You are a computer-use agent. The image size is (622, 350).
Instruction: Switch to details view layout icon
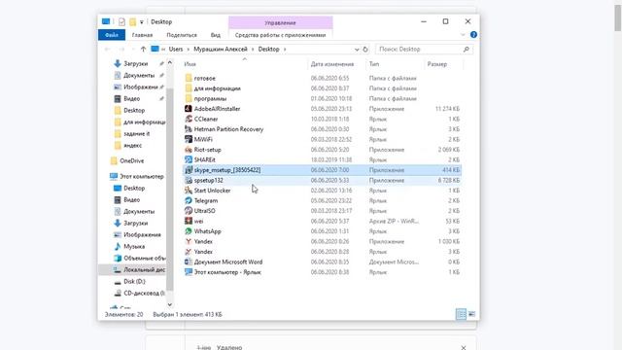tap(461, 314)
